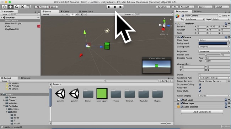Disable the Occlusion Culling checkbox

[x=200, y=84]
